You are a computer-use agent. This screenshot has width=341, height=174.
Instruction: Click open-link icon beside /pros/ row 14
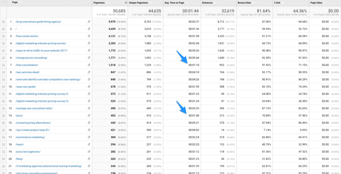89,116
